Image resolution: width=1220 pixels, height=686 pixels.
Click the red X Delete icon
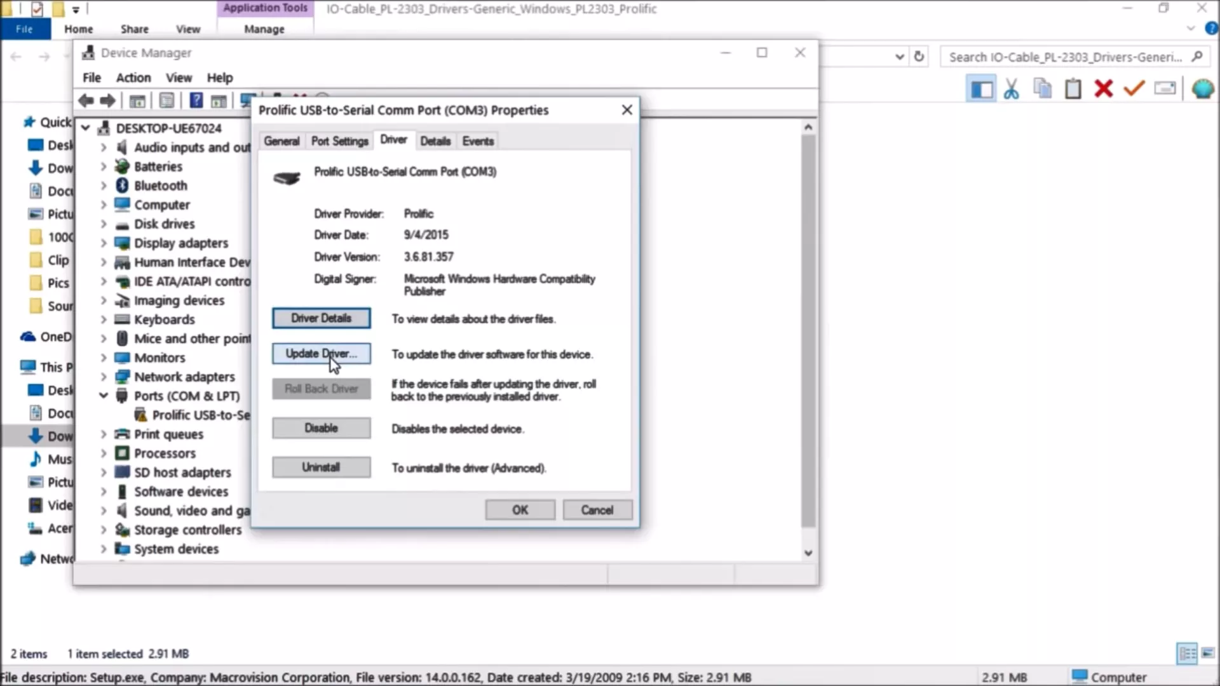(x=1104, y=88)
